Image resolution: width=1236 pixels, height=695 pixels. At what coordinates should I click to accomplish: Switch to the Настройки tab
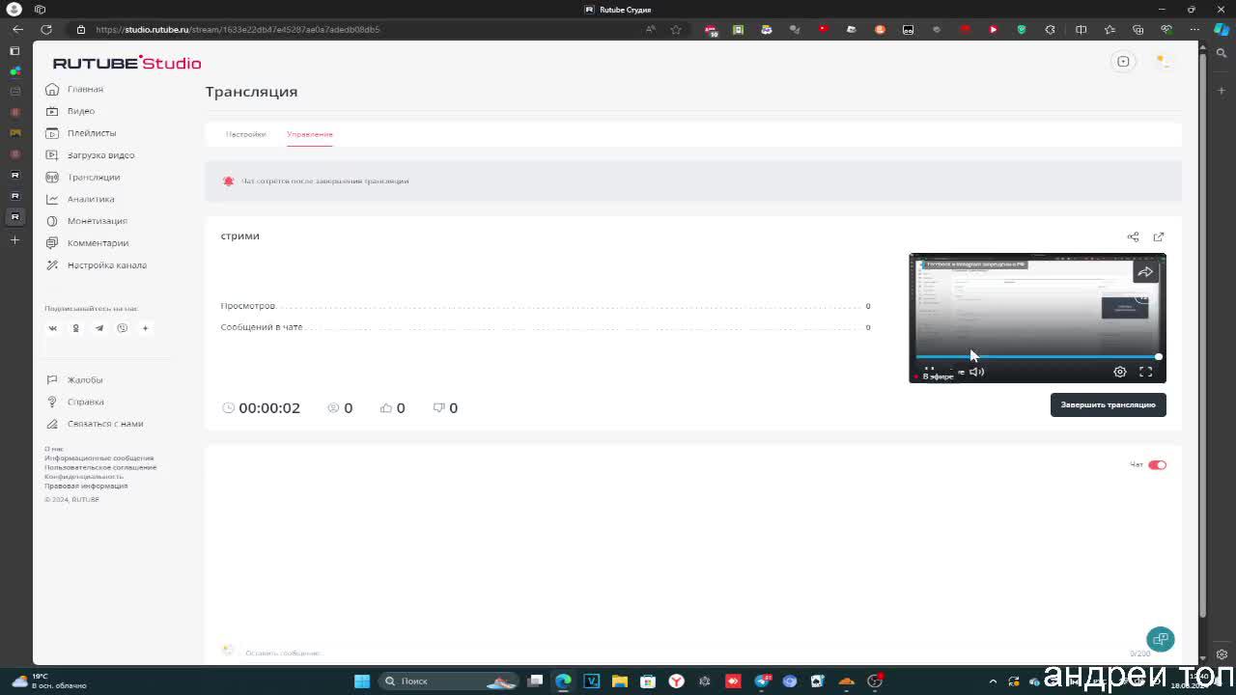pyautogui.click(x=245, y=134)
